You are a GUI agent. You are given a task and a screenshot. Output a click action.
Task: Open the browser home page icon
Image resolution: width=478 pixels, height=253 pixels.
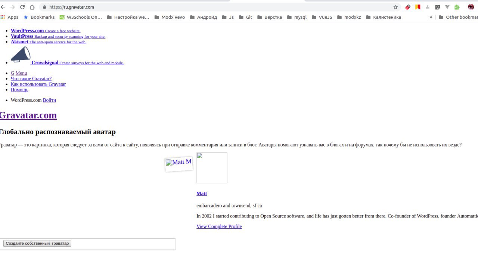point(32,7)
